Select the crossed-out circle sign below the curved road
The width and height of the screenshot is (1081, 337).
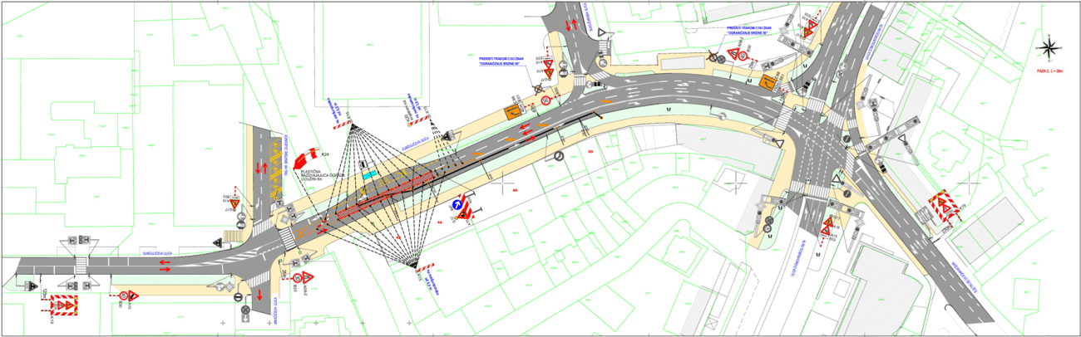(560, 154)
